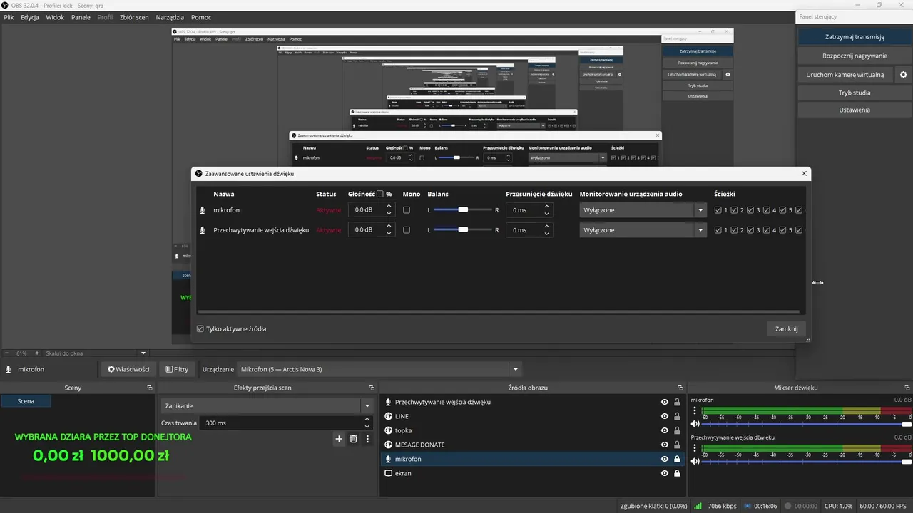Open the Plik menu

pyautogui.click(x=9, y=17)
